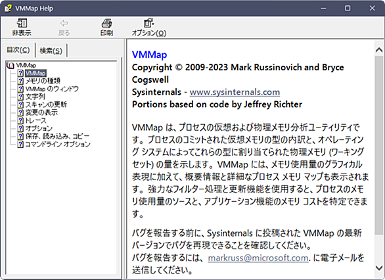Screen dimensions: 385x280
Task: Open the スキャンの更新 topic
Action: [x=46, y=105]
